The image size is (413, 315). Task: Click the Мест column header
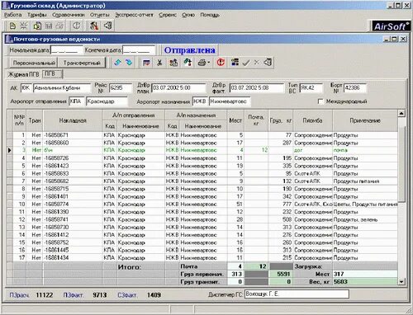[235, 120]
